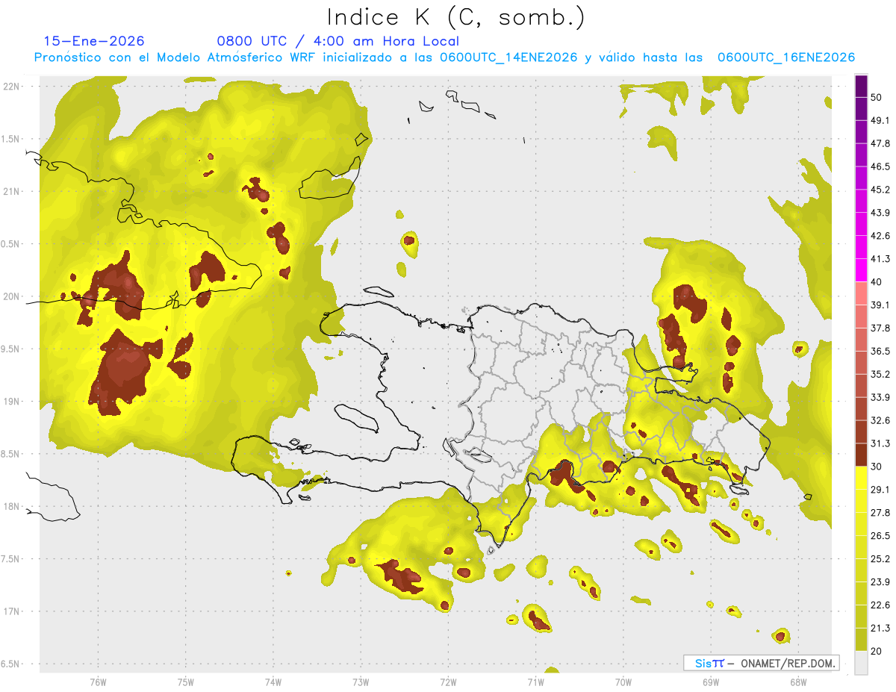Click the colorbar value '32.6'
The height and width of the screenshot is (692, 896).
[x=880, y=420]
